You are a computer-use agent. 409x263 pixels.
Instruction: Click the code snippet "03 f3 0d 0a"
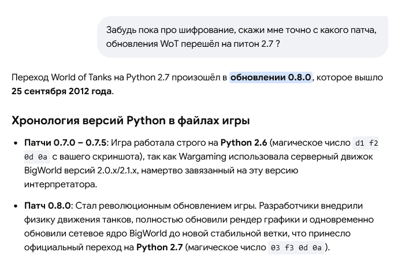(x=296, y=247)
